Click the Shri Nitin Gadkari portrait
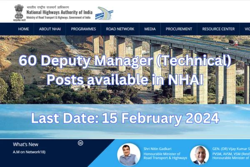The width and height of the screenshot is (250, 167). point(129,154)
